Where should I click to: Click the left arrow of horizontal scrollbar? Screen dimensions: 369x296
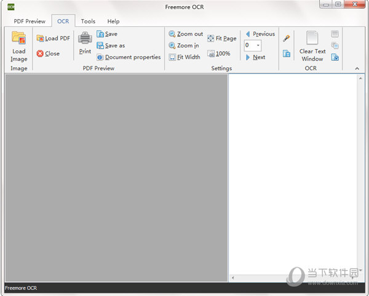point(232,278)
